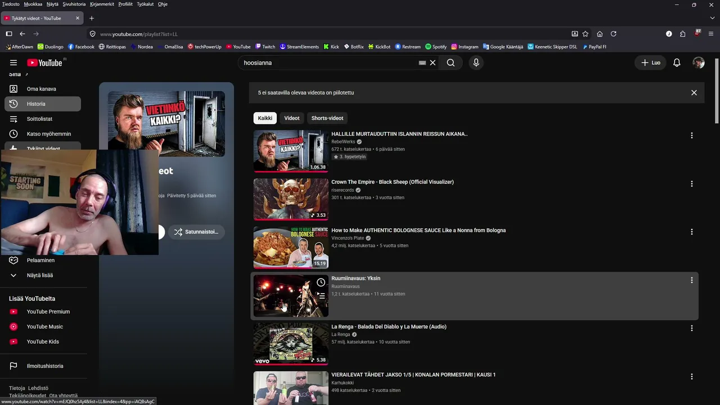Open the Instagram bookmark

465,47
